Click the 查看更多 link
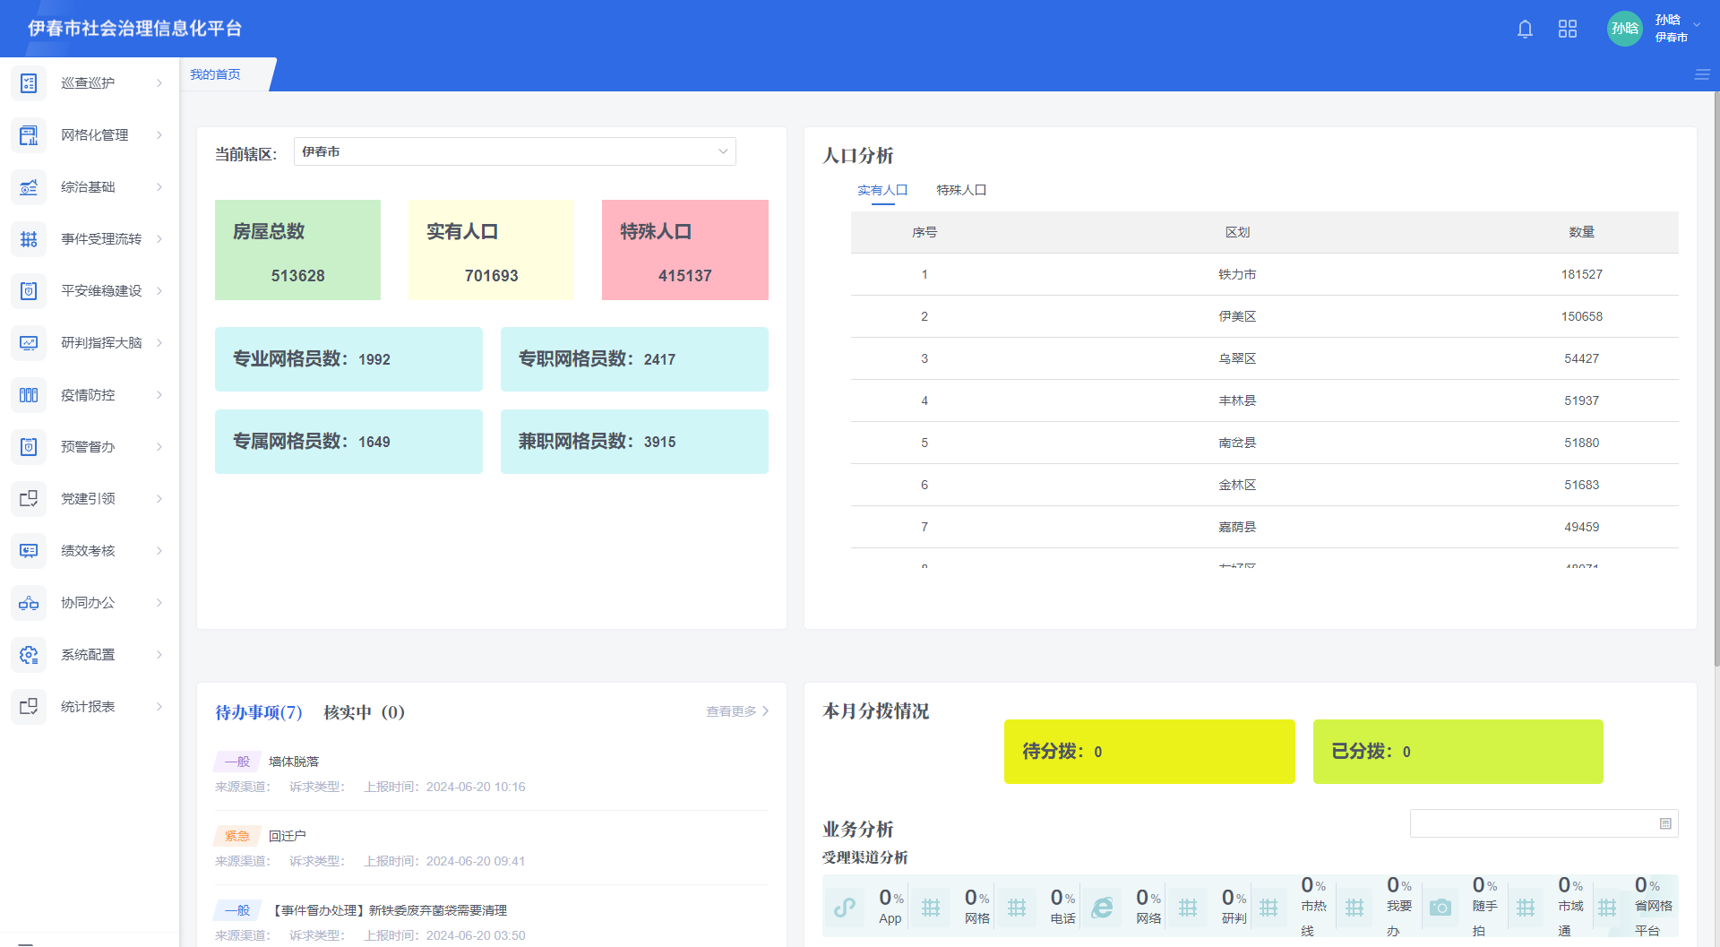 click(736, 711)
